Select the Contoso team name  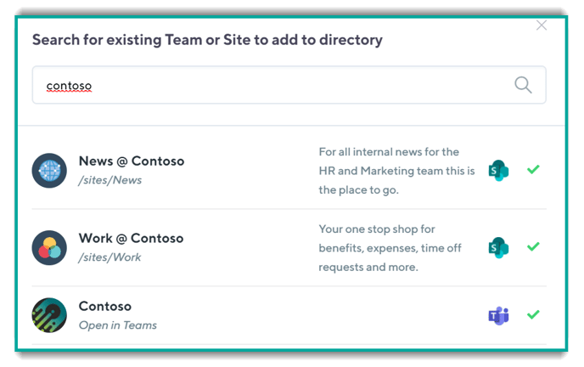[104, 306]
